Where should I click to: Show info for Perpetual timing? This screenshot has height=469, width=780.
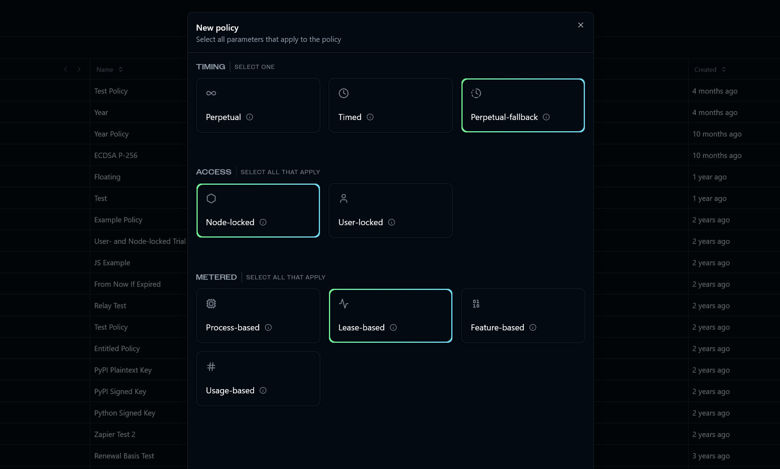(249, 117)
